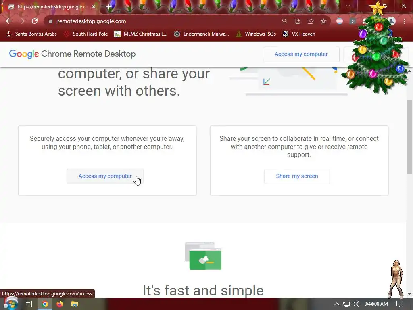Screen dimensions: 413x310
Task: Open the Endermanch Malwa... bookmark
Action: 202,34
